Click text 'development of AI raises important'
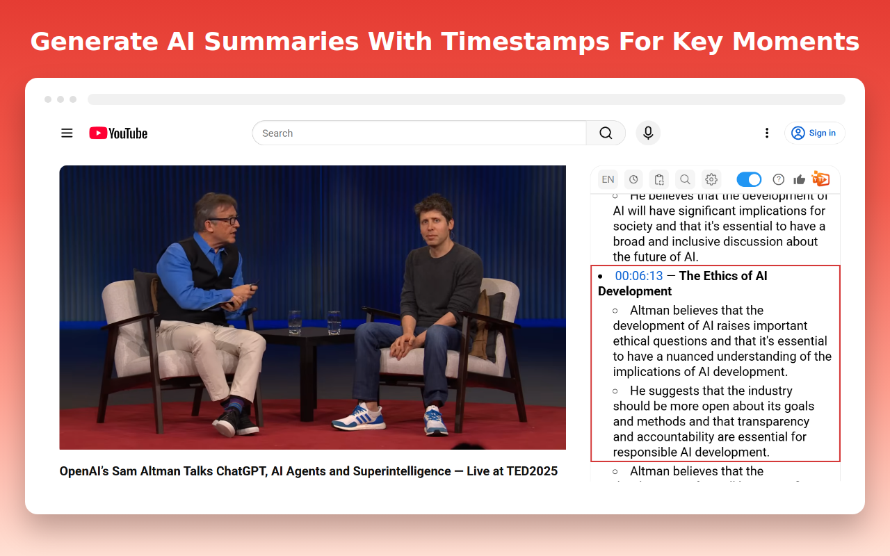Viewport: 890px width, 556px height. click(x=710, y=325)
